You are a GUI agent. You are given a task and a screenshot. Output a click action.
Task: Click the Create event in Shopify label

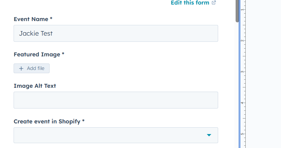pos(49,121)
